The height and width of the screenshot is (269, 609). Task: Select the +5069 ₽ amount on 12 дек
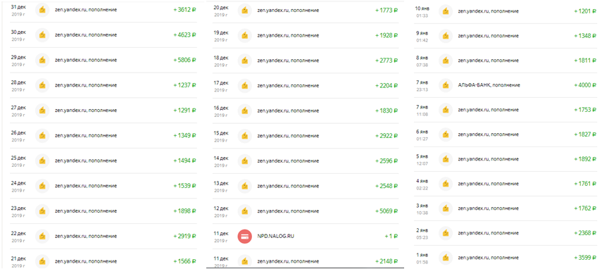[x=387, y=211]
